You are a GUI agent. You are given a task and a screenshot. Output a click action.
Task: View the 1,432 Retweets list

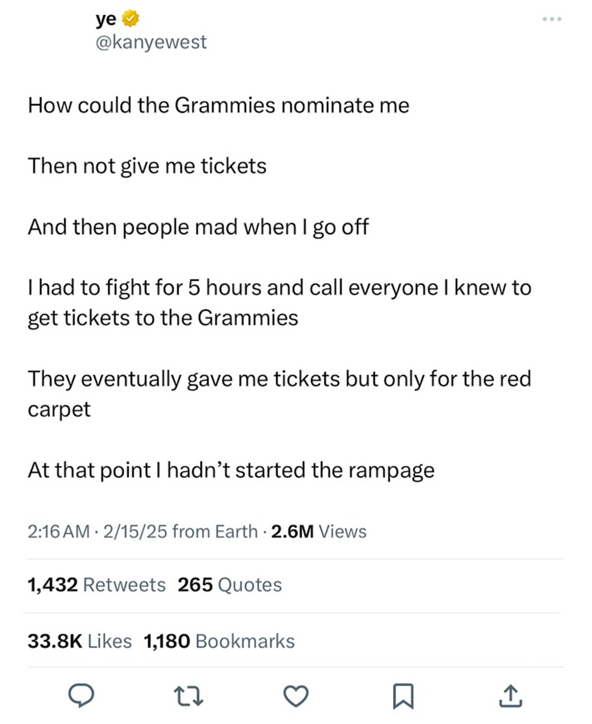tap(97, 585)
